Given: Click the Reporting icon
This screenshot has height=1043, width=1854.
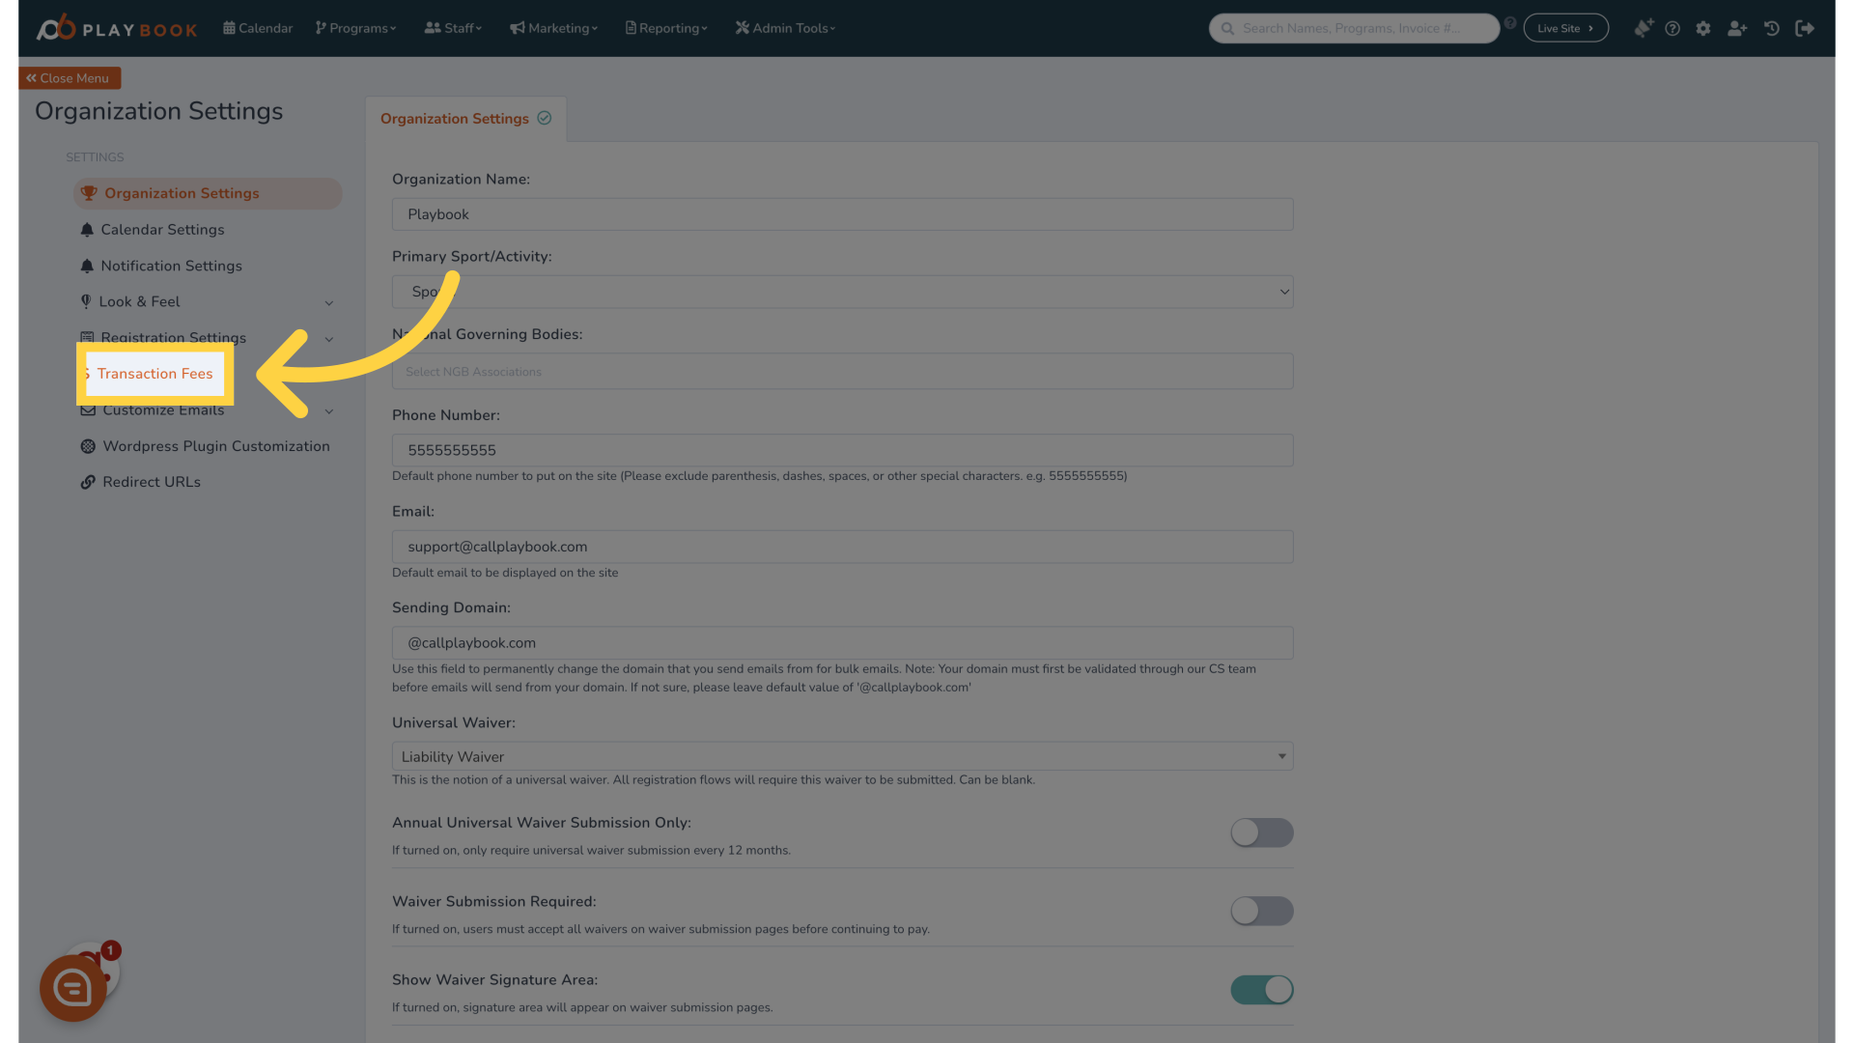Looking at the screenshot, I should (x=632, y=28).
